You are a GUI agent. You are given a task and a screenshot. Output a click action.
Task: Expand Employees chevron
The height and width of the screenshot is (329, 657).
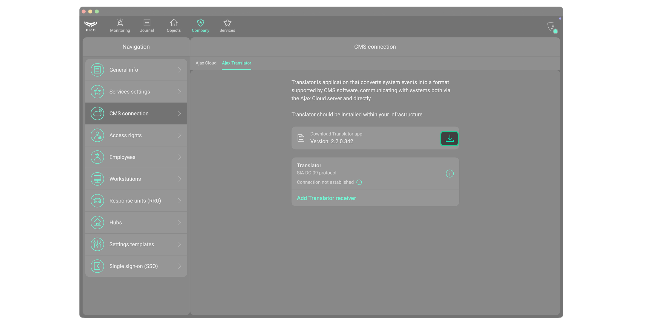180,157
